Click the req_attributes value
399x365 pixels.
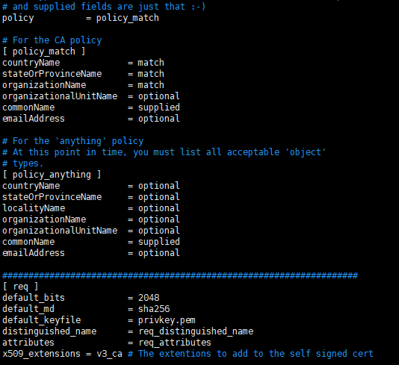pos(175,343)
